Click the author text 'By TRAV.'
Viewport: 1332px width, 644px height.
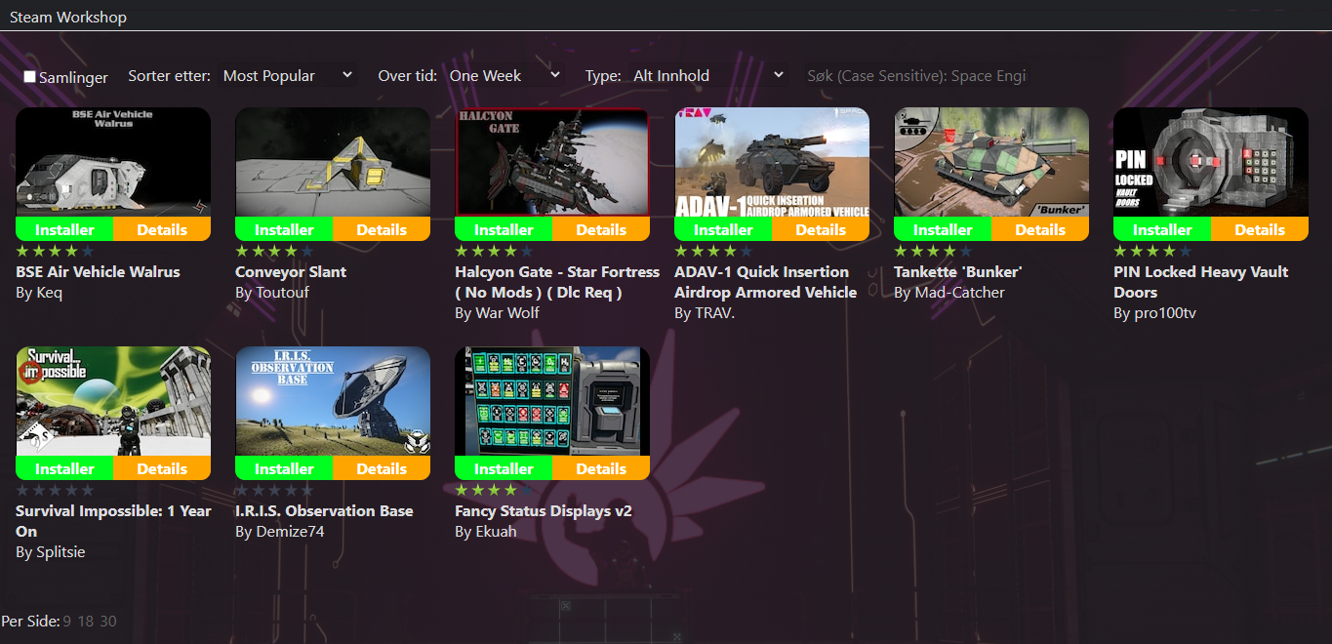click(705, 313)
